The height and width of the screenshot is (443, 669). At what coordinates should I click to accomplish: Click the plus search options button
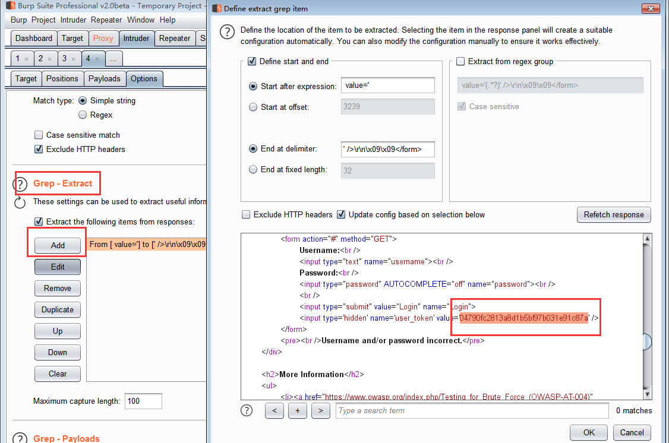(298, 410)
